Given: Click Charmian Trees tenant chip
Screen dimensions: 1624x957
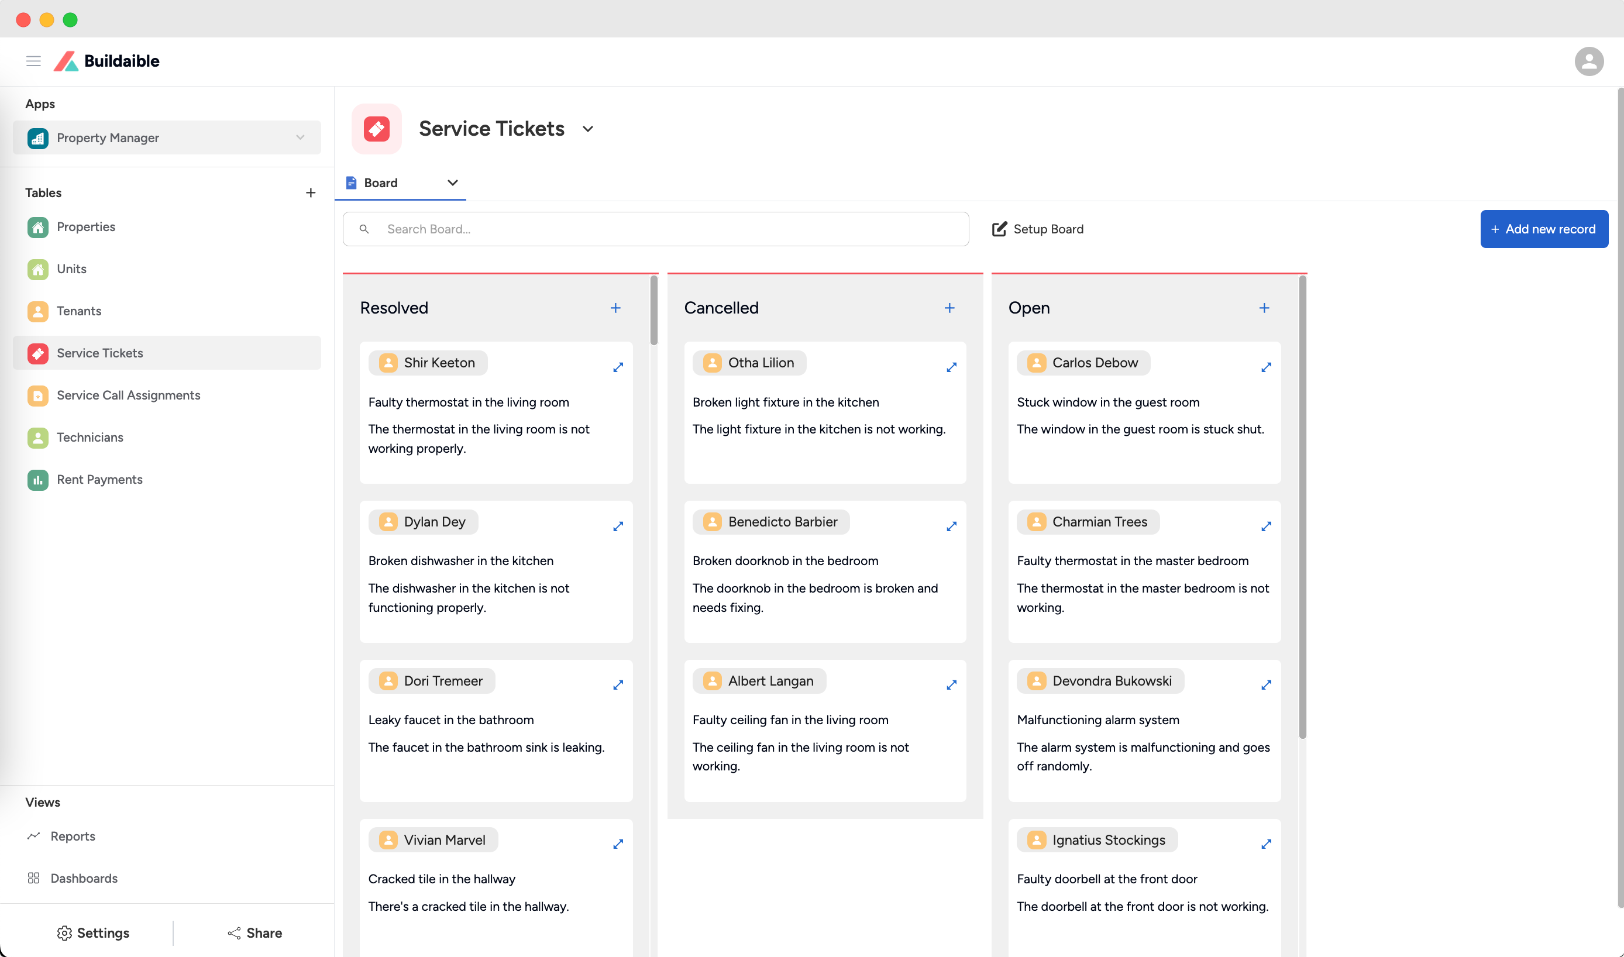Looking at the screenshot, I should click(1088, 522).
